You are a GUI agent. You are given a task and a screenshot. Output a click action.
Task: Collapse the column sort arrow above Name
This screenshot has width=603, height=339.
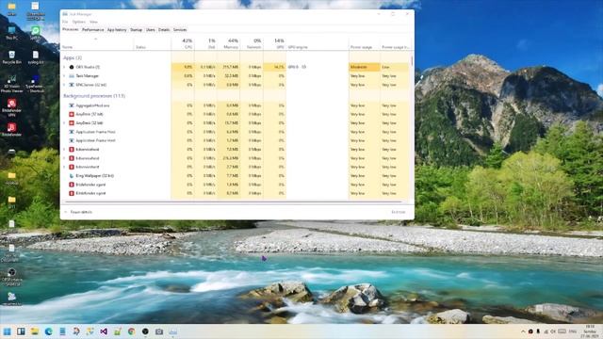click(96, 39)
